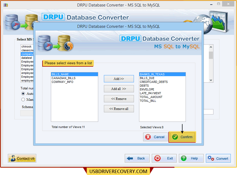237x175 pixels.
Task: Select CREDITCARD_DEBTS view
Action: coord(162,82)
